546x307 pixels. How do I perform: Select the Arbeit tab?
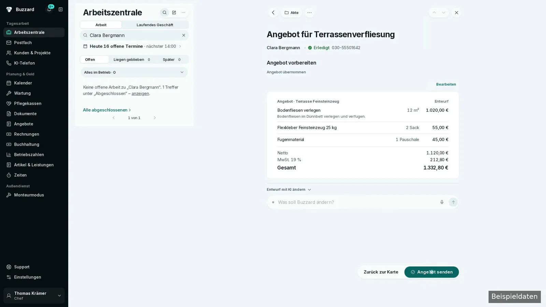pos(101,25)
